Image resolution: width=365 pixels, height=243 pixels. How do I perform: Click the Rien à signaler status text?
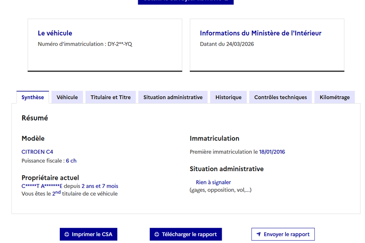click(x=213, y=182)
